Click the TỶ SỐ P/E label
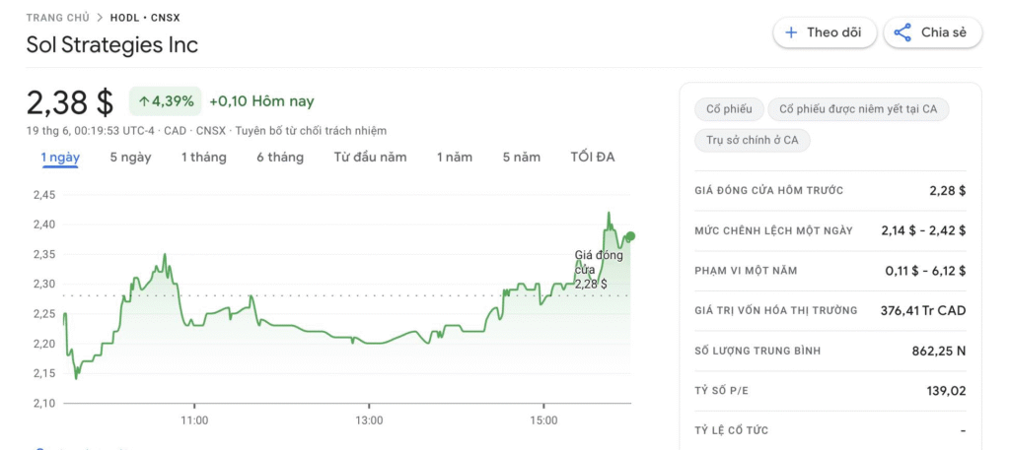Image resolution: width=1010 pixels, height=450 pixels. coord(723,391)
